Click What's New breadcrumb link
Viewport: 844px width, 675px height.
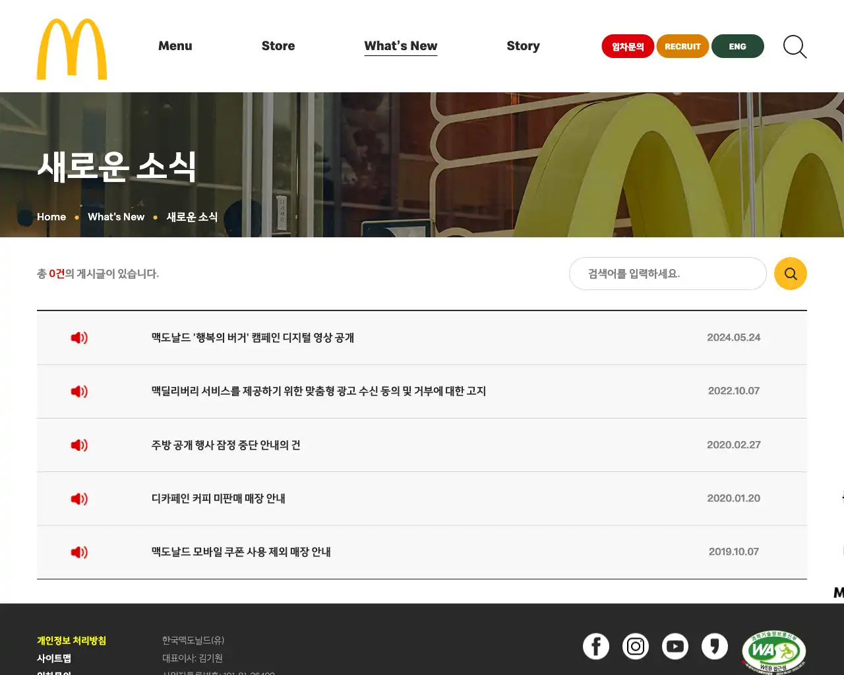[x=116, y=217]
